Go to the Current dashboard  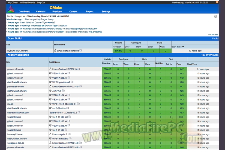73,12
